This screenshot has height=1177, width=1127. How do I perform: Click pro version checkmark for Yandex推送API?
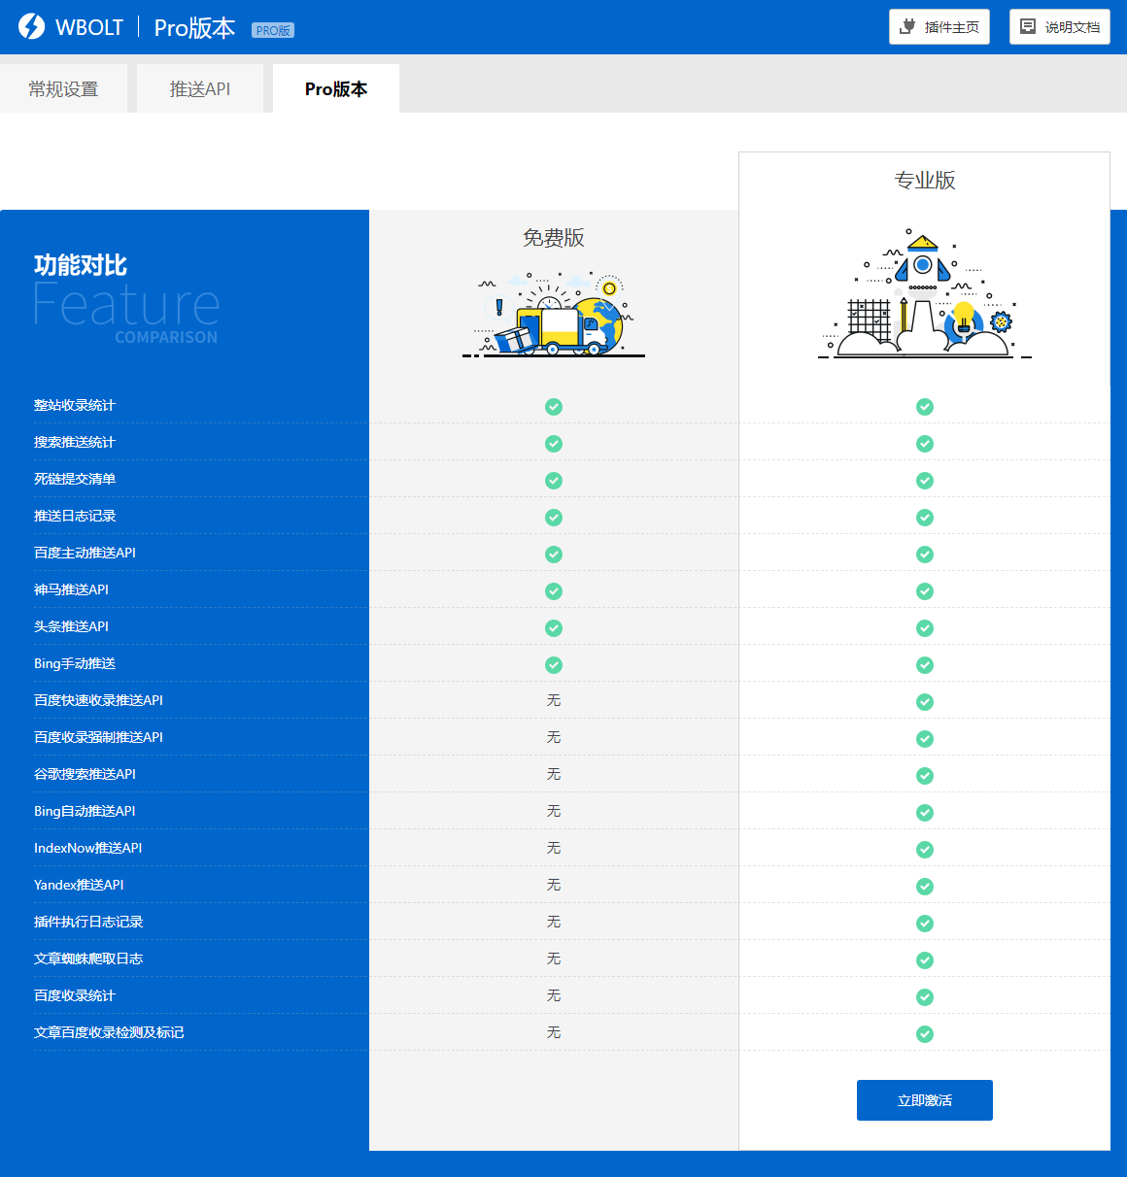[925, 887]
